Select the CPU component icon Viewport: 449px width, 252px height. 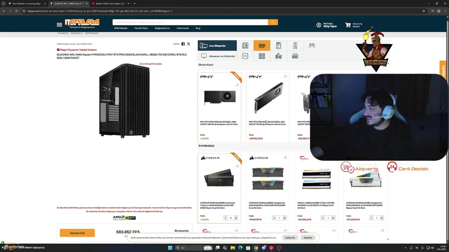(245, 56)
